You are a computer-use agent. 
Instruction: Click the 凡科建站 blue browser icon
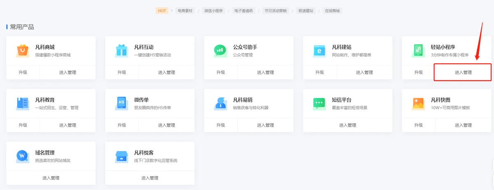tap(319, 51)
